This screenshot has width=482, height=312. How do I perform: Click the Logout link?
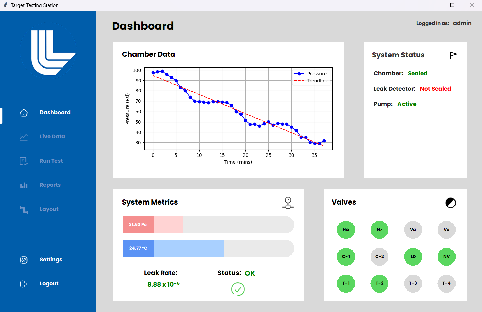49,284
